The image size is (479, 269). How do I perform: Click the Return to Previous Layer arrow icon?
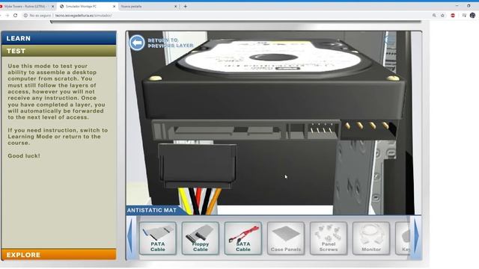tap(136, 43)
